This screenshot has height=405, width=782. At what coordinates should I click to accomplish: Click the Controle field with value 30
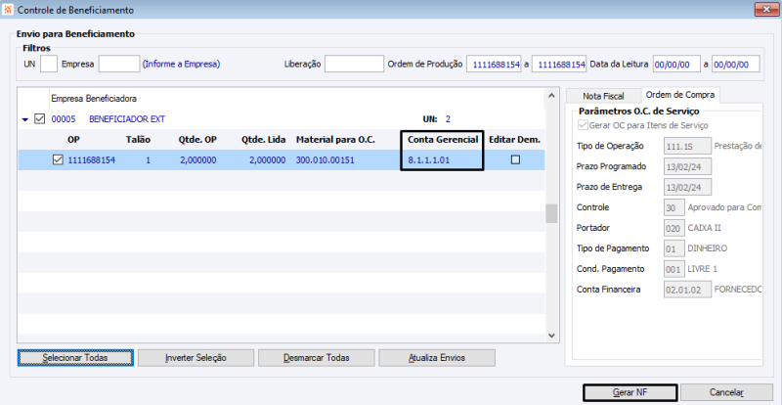[x=673, y=207]
